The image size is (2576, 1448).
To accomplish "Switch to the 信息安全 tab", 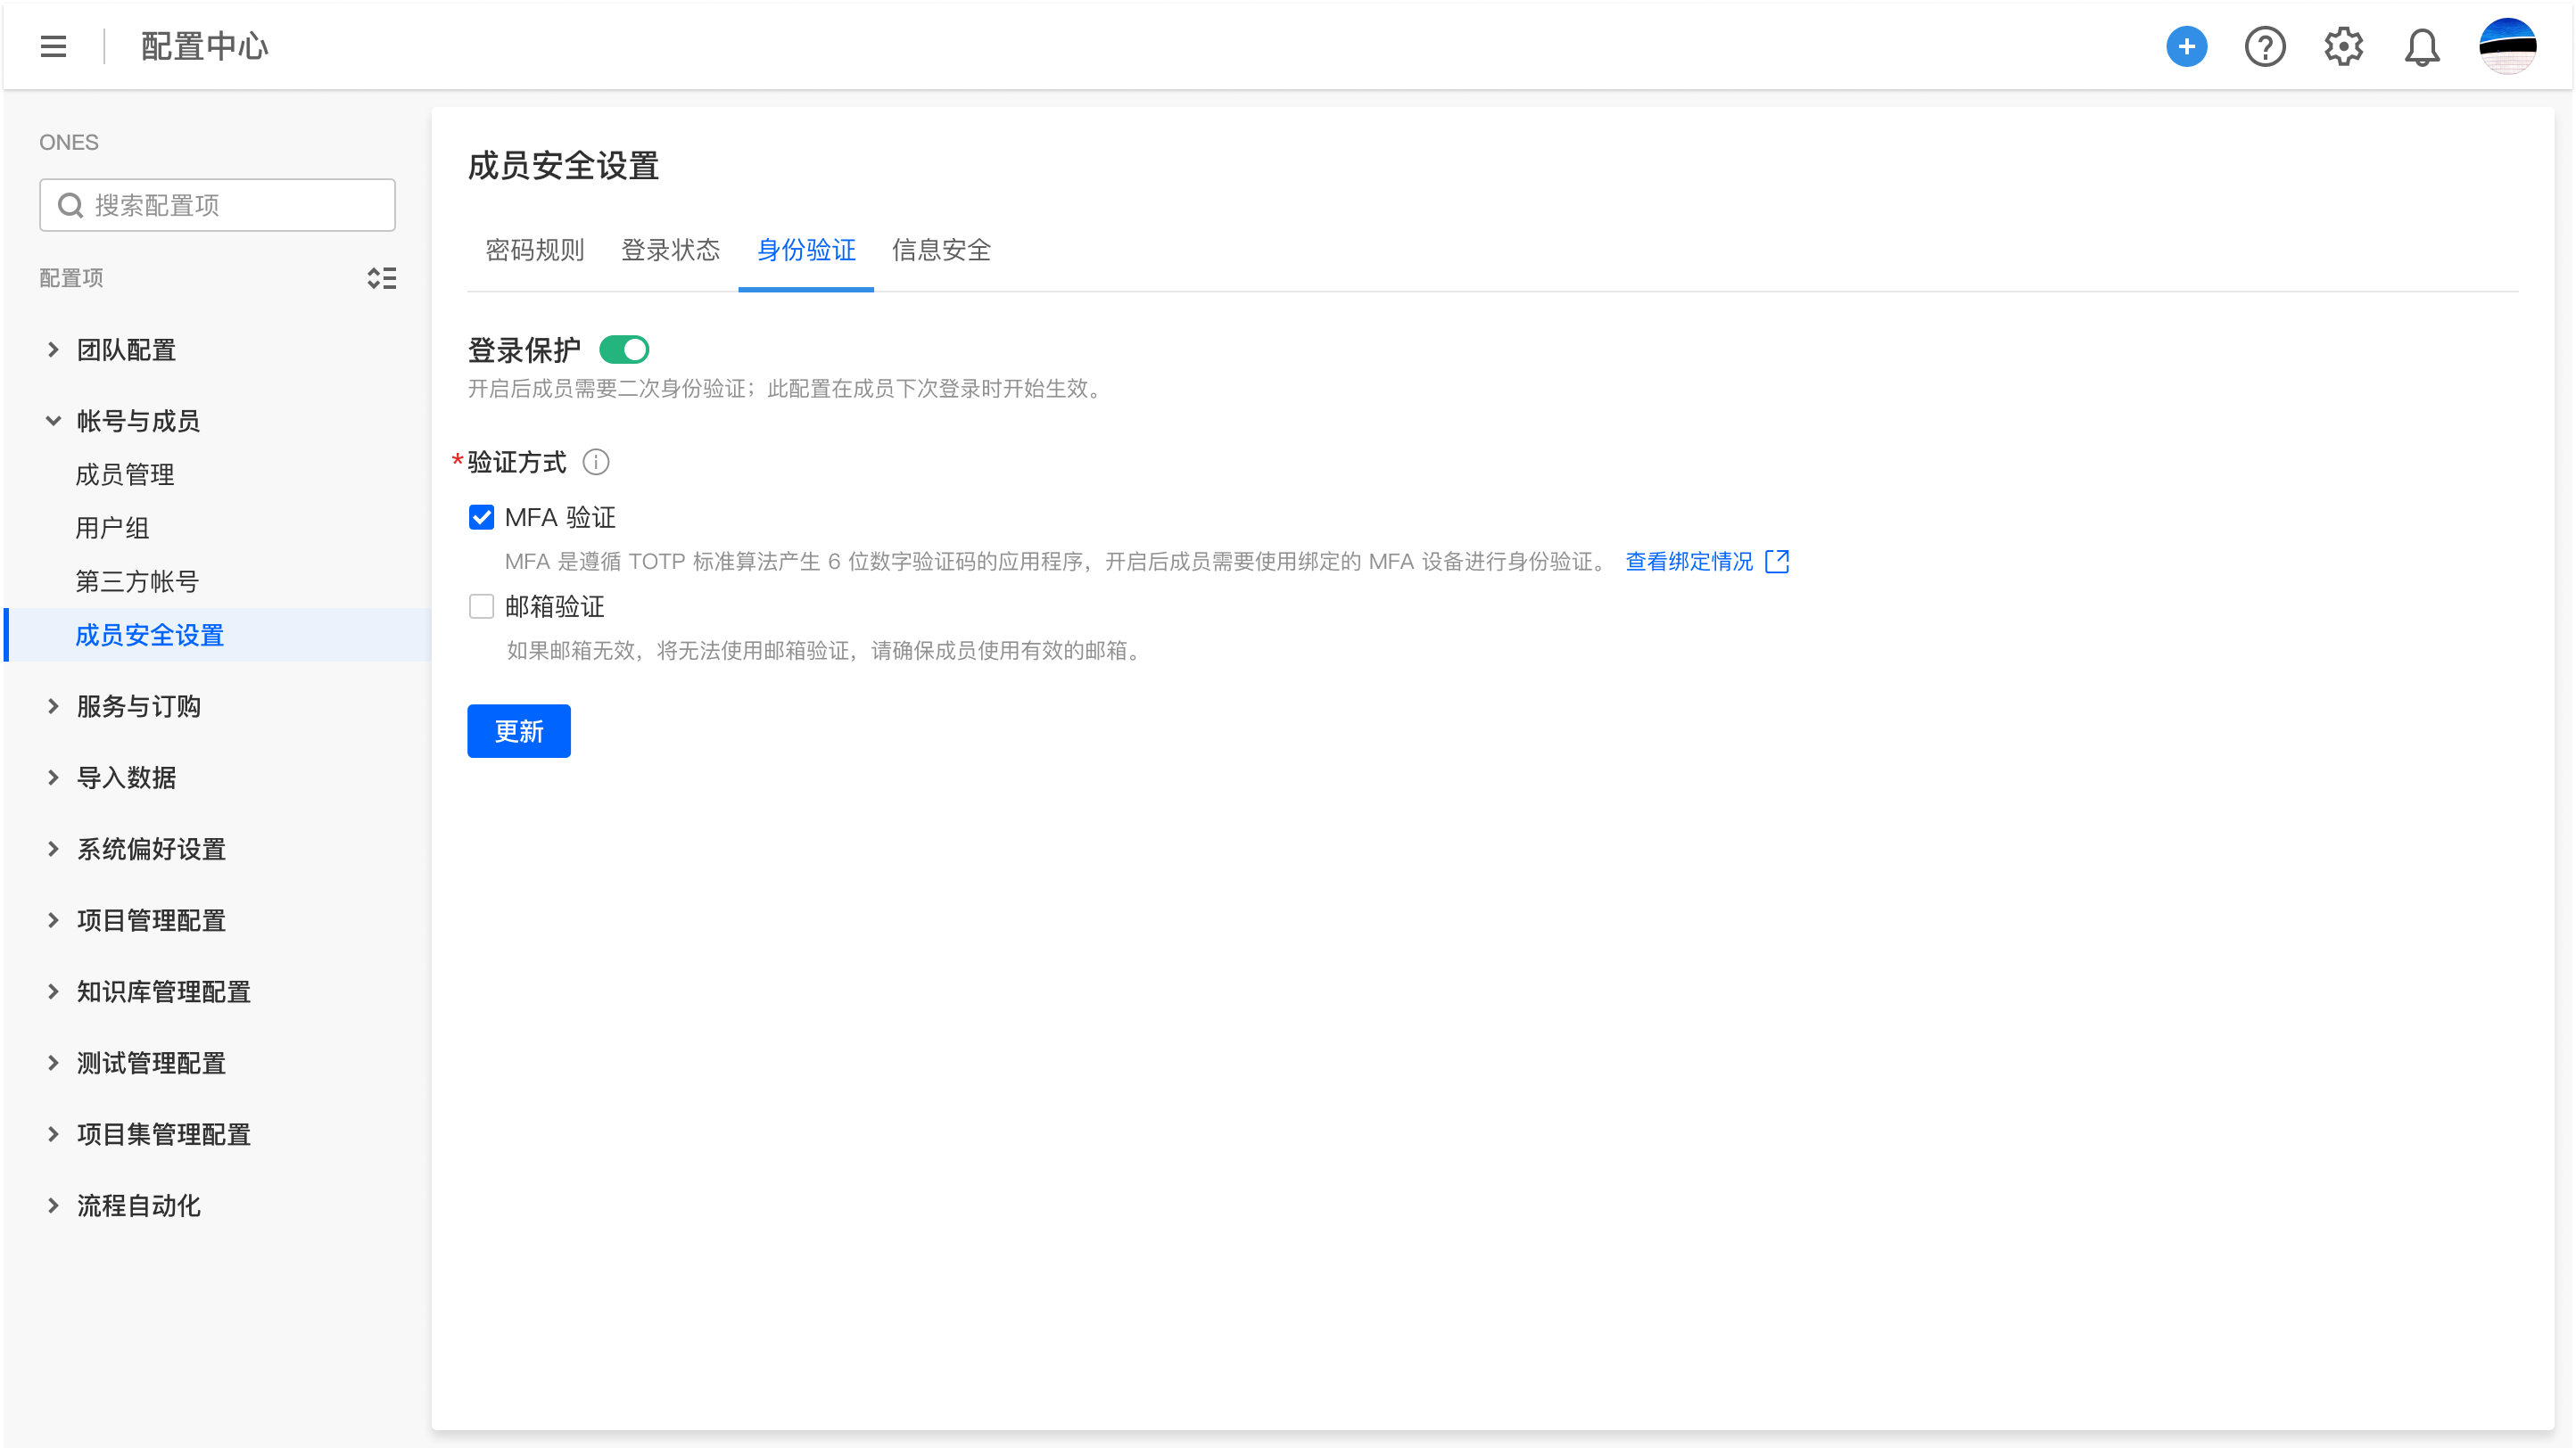I will pos(941,250).
